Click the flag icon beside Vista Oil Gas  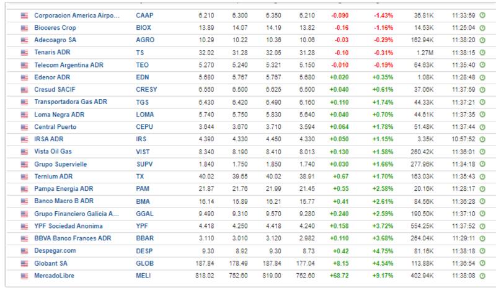coord(24,152)
